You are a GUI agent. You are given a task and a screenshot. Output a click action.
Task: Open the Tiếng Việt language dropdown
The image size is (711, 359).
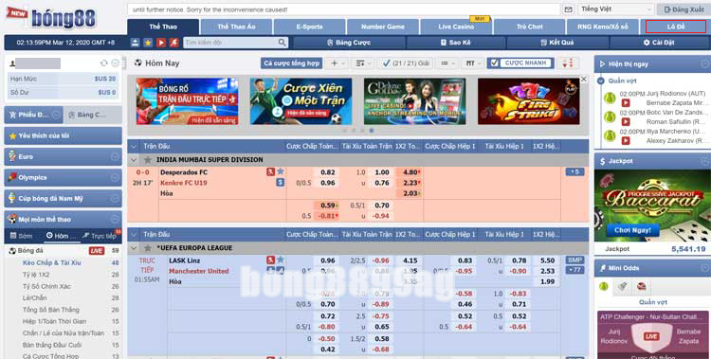click(616, 9)
